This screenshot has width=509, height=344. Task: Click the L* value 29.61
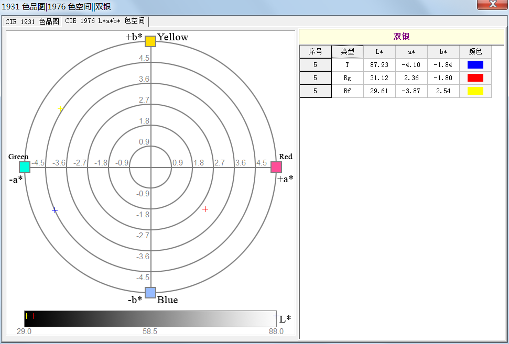coord(379,91)
